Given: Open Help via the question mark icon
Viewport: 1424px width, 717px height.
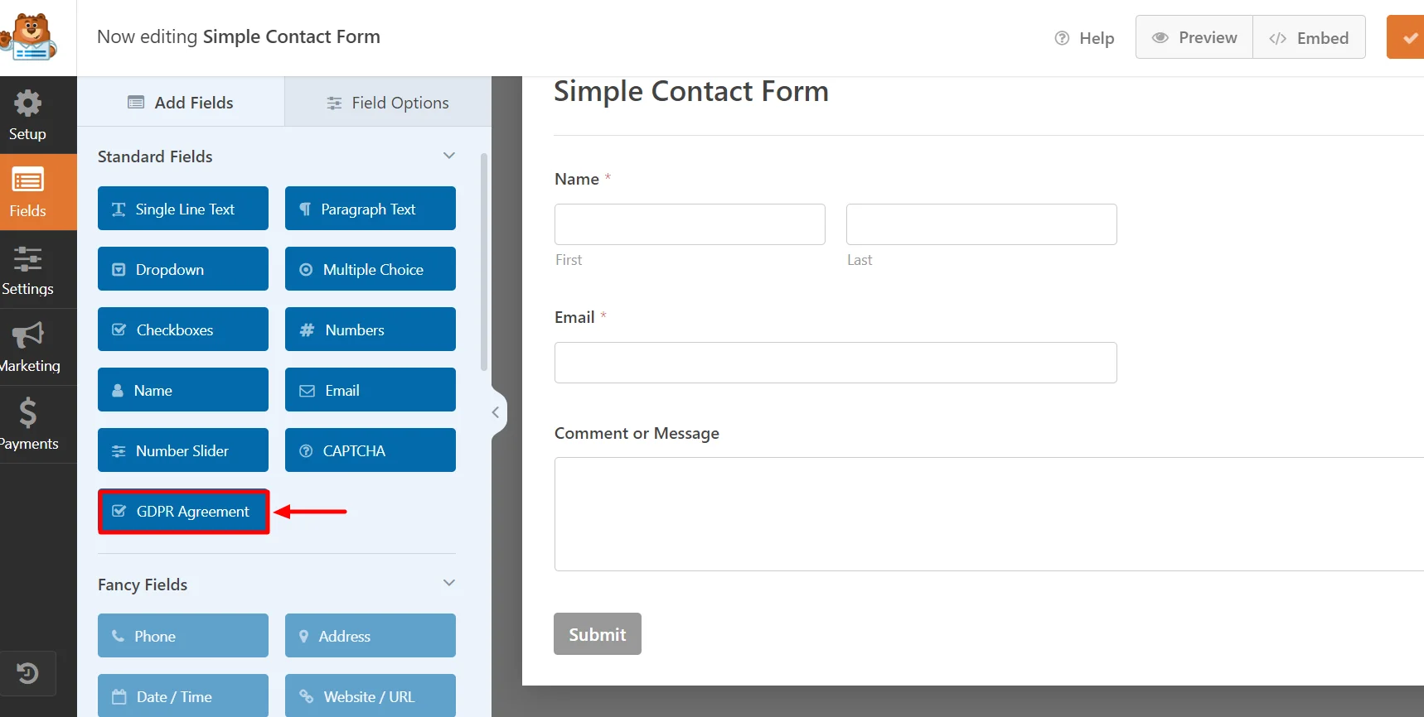Looking at the screenshot, I should coord(1062,38).
